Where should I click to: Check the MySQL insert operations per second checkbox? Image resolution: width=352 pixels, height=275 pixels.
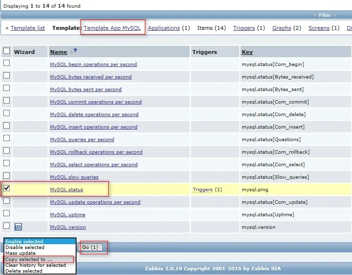pyautogui.click(x=7, y=126)
